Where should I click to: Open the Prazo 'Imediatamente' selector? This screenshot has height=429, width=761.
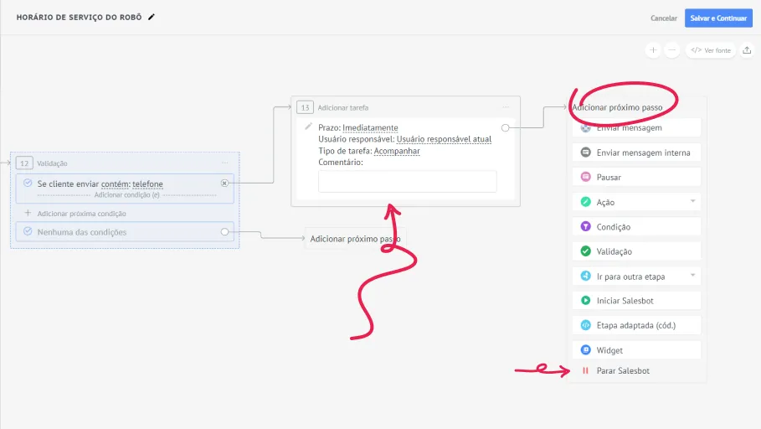coord(370,127)
